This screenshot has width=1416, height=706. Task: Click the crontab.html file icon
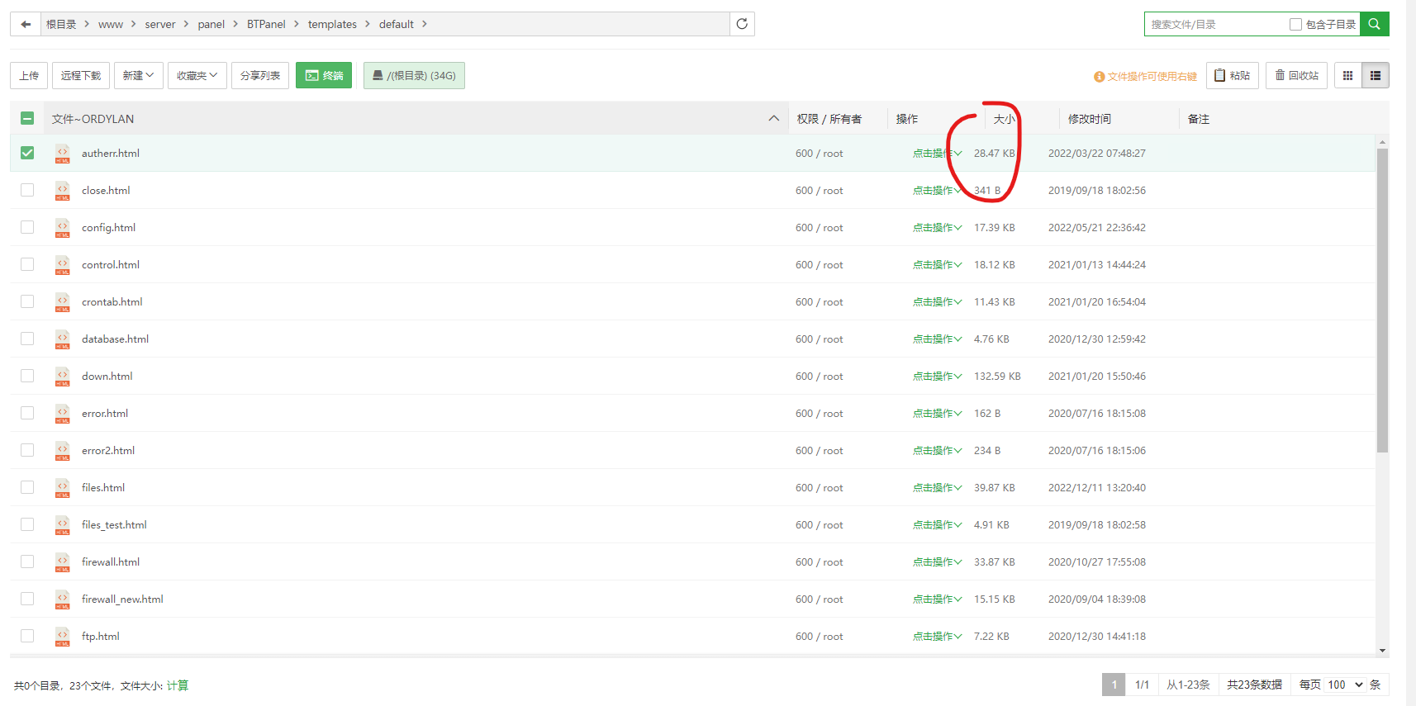[x=63, y=302]
